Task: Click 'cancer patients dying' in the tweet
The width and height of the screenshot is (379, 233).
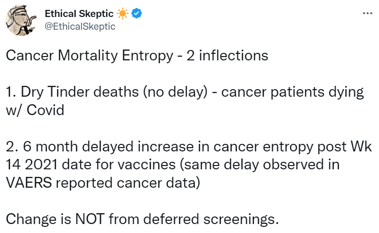Action: [x=293, y=92]
